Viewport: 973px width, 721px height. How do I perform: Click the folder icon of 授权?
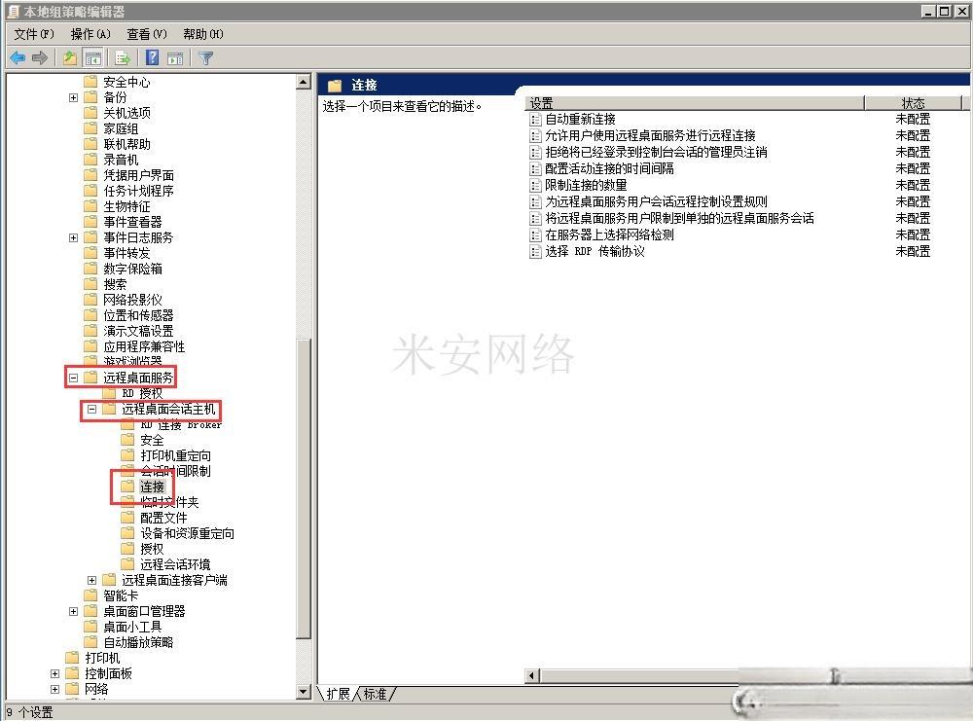coord(127,549)
